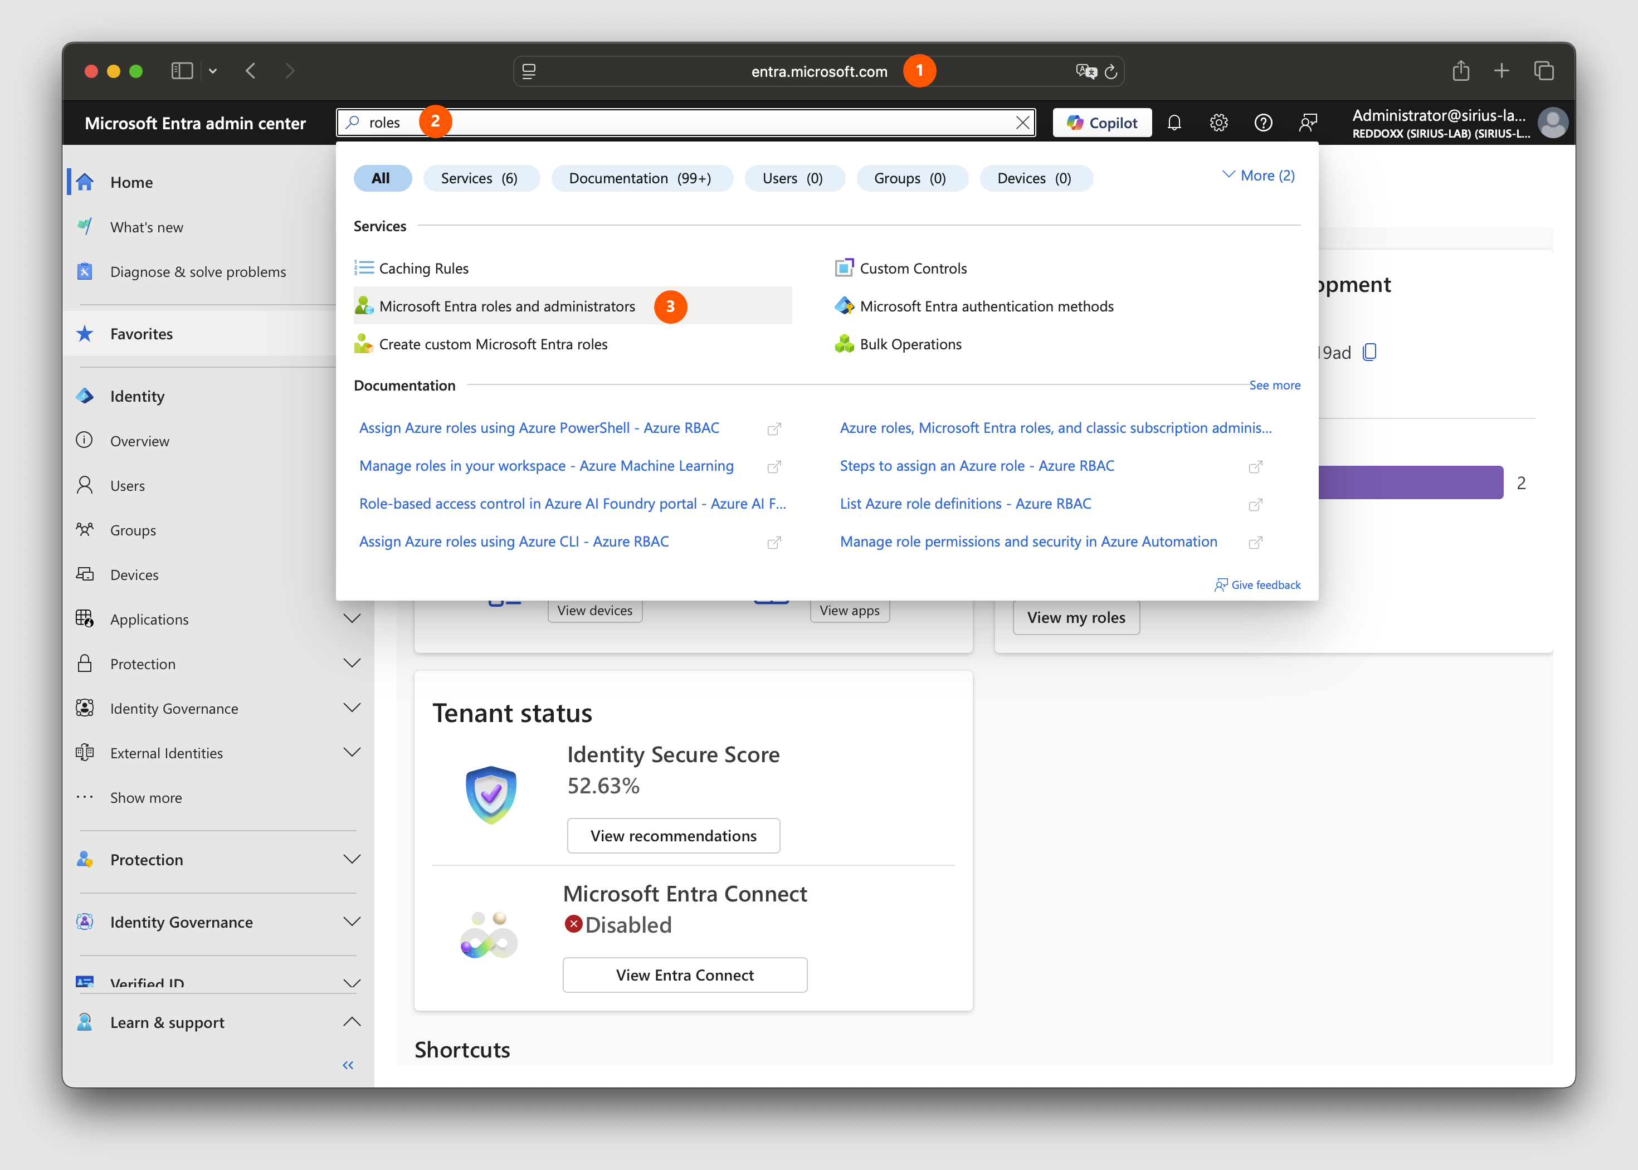Show Safari tab overview icon
The image size is (1638, 1170).
[1544, 71]
